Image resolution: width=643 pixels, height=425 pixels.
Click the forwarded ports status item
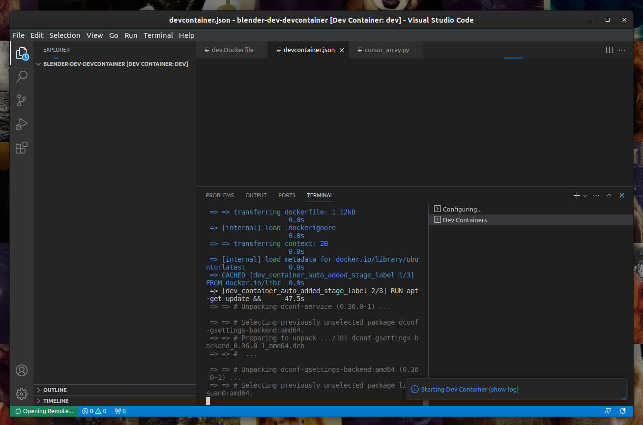coord(120,411)
